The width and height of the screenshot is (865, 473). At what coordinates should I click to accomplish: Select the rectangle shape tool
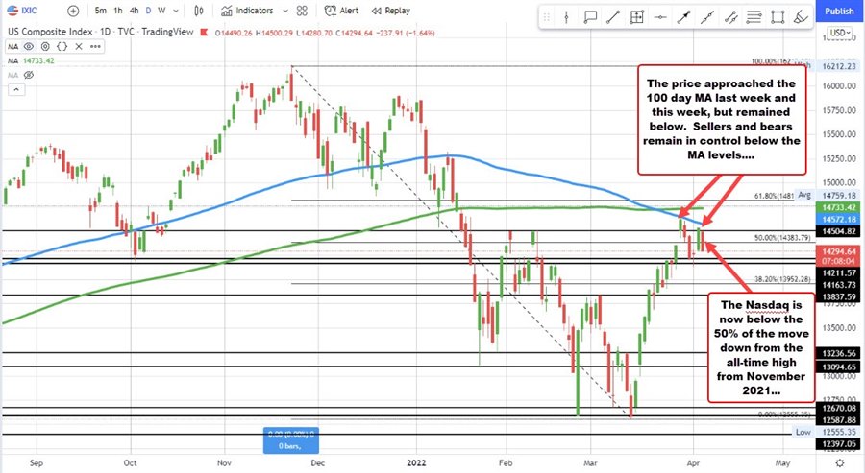[x=778, y=17]
